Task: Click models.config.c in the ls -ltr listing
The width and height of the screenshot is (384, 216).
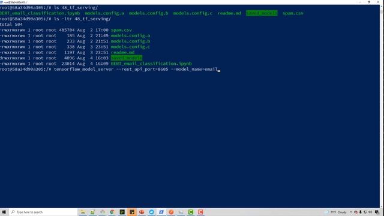Action: pos(131,47)
